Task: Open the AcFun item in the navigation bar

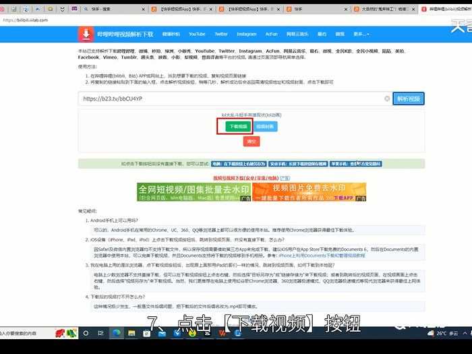Action: (271, 34)
